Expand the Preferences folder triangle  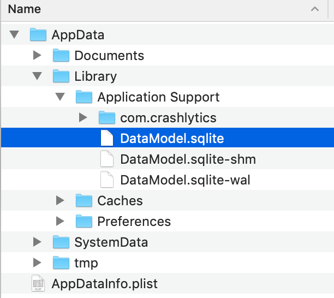(60, 221)
